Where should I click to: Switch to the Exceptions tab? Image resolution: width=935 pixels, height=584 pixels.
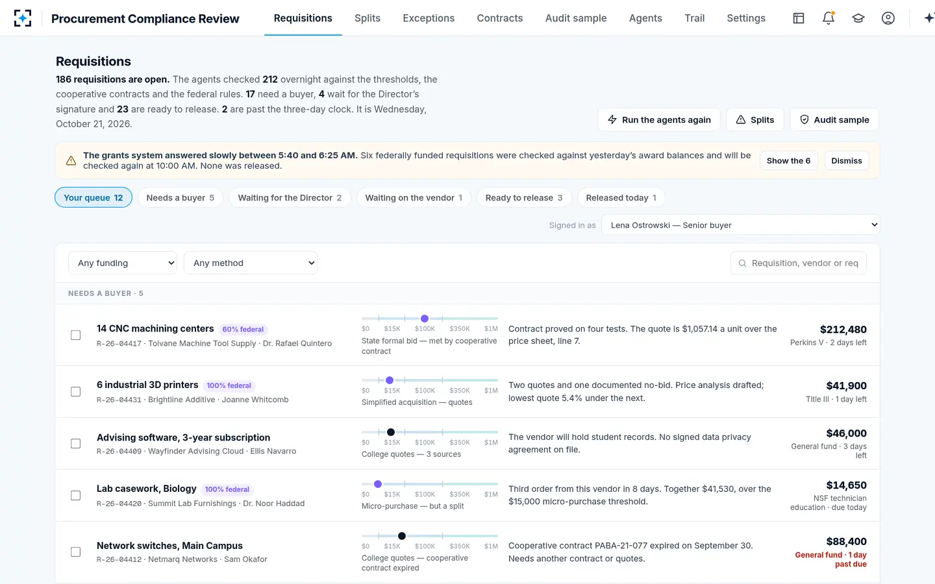click(x=429, y=18)
